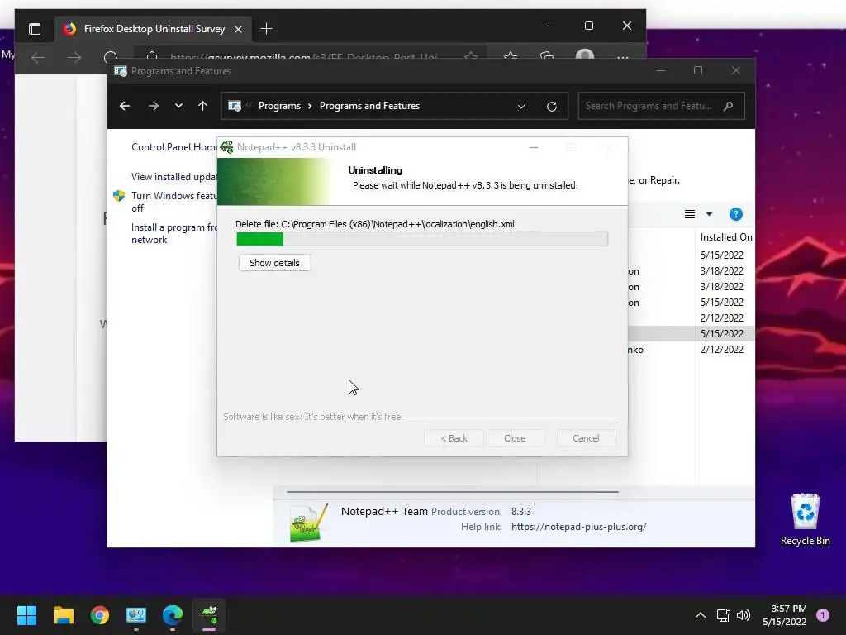Click Show details in Notepad++ uninstaller
Screen dimensions: 846x635
click(274, 263)
